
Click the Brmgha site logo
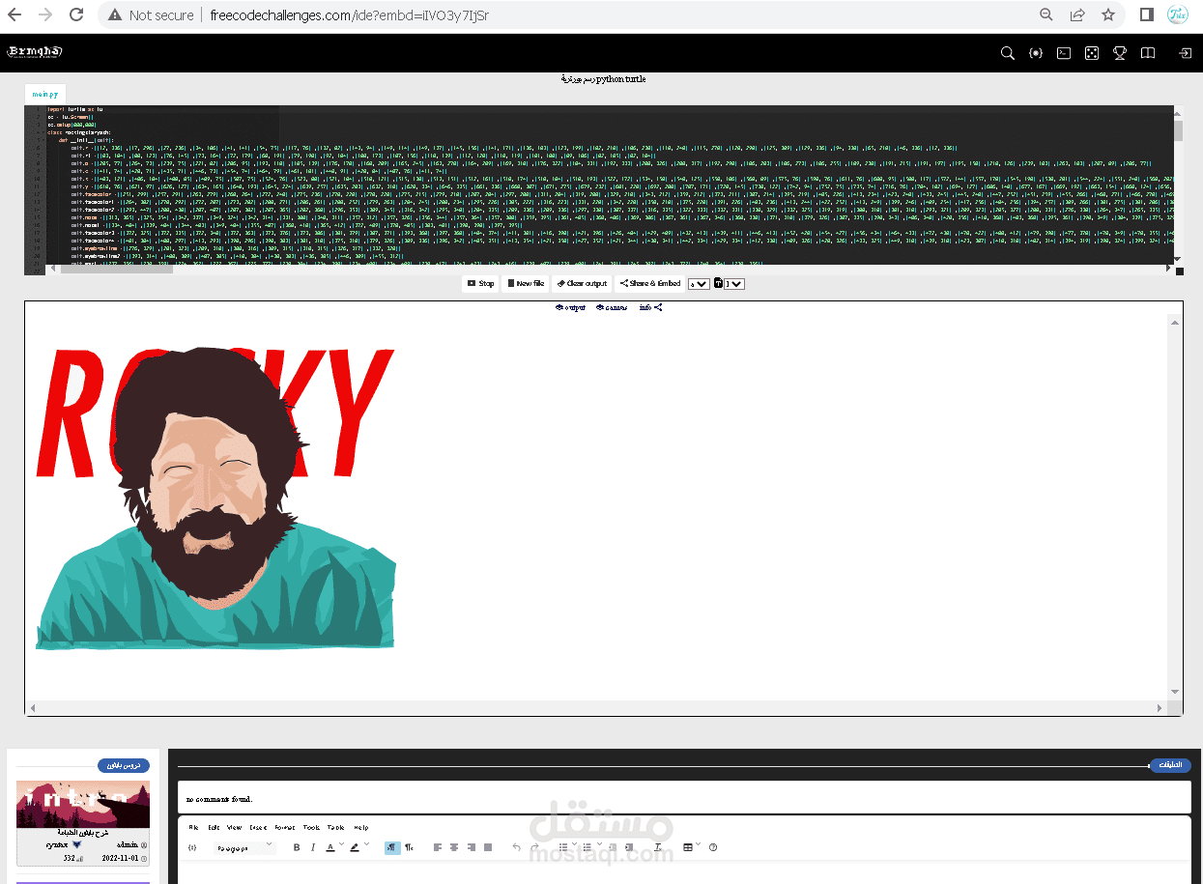pyautogui.click(x=35, y=52)
